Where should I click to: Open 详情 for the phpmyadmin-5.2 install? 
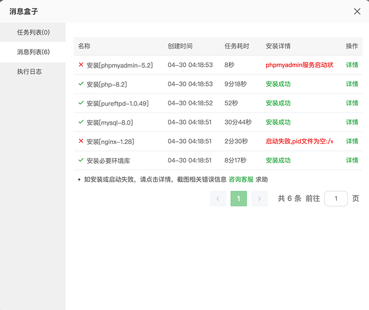point(352,65)
